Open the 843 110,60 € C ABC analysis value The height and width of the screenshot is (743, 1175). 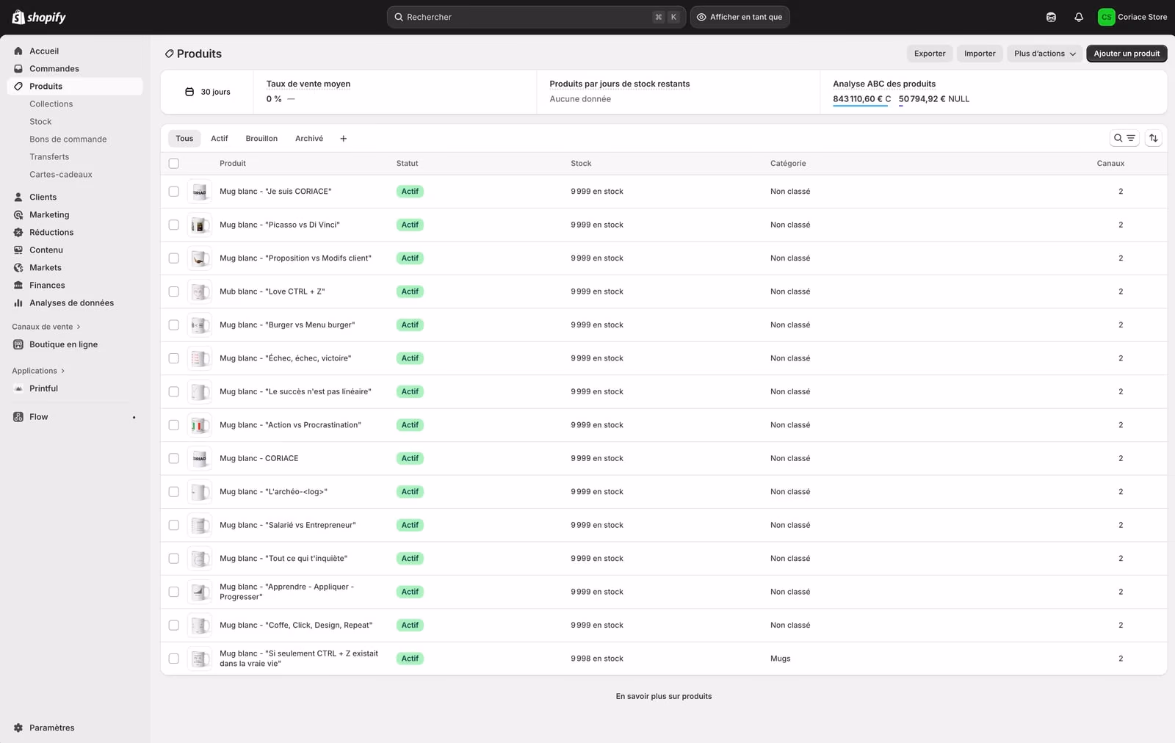(x=861, y=99)
